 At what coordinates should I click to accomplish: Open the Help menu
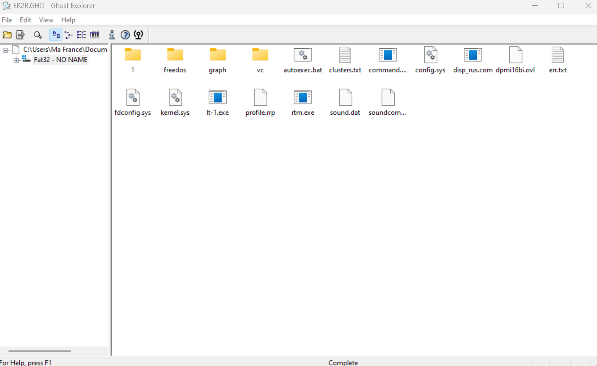tap(68, 20)
